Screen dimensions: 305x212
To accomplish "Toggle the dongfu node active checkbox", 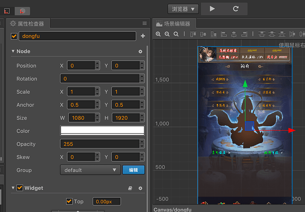I will pyautogui.click(x=14, y=36).
